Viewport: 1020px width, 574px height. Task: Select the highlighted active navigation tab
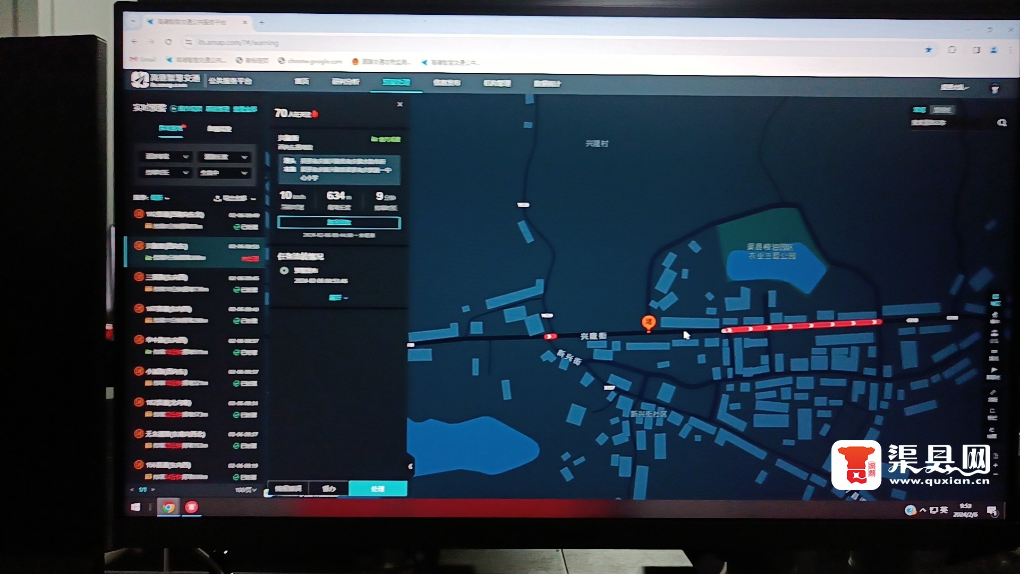tap(396, 82)
